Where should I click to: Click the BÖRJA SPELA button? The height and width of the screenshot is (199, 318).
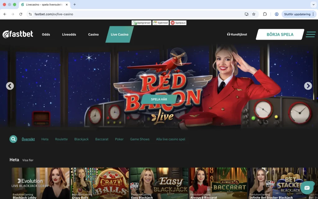coord(279,35)
